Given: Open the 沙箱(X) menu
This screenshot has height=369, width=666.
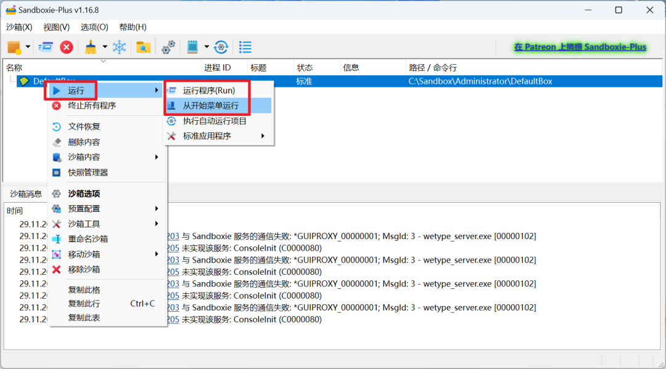Looking at the screenshot, I should pos(19,27).
